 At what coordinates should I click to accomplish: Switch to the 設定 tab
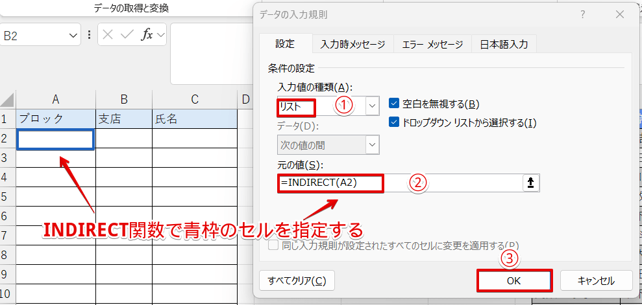[x=285, y=43]
